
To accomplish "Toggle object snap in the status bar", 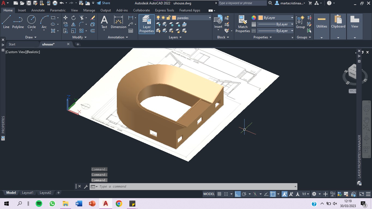I will (273, 194).
